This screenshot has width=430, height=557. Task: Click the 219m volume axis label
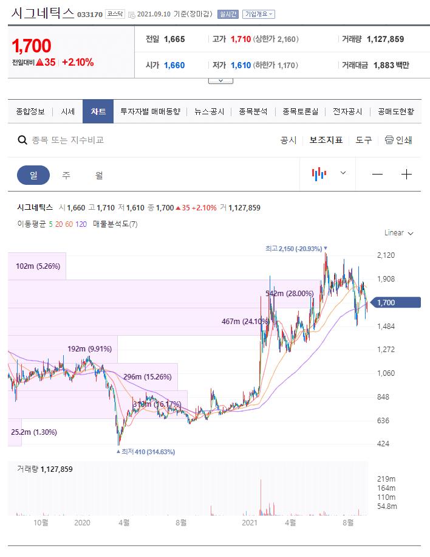click(x=386, y=479)
